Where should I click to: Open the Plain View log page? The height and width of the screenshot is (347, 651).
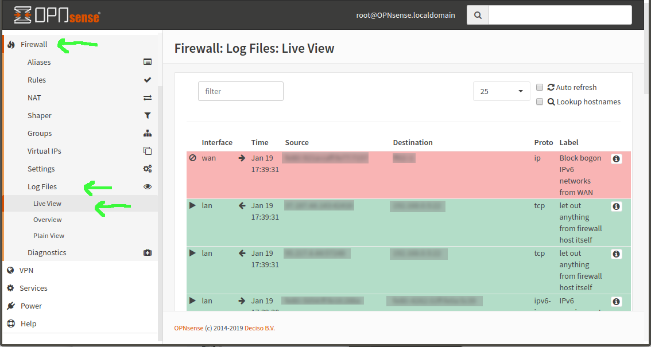pyautogui.click(x=49, y=236)
